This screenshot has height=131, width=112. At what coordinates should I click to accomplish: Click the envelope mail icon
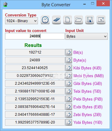[x=101, y=20]
